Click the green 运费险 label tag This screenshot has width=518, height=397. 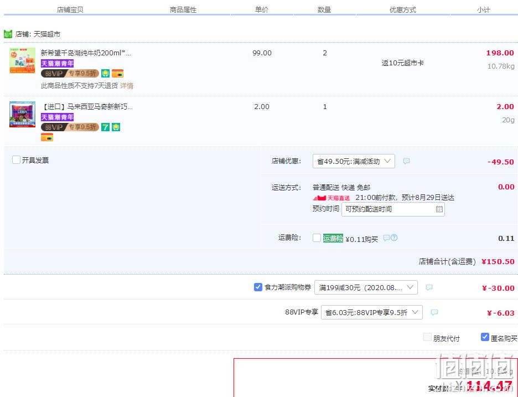tap(333, 238)
